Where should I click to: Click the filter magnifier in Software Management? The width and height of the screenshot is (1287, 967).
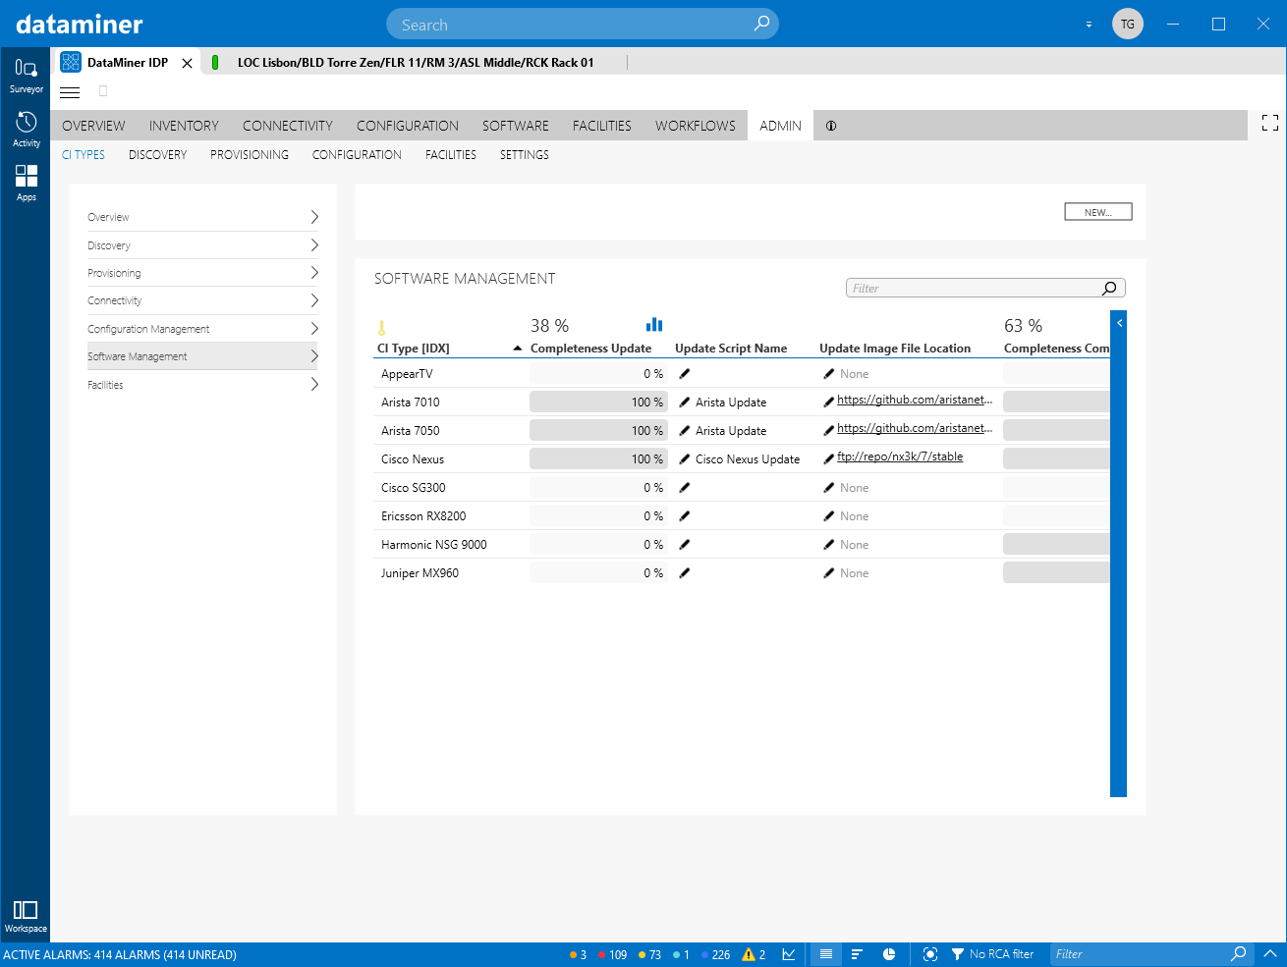click(x=1109, y=288)
